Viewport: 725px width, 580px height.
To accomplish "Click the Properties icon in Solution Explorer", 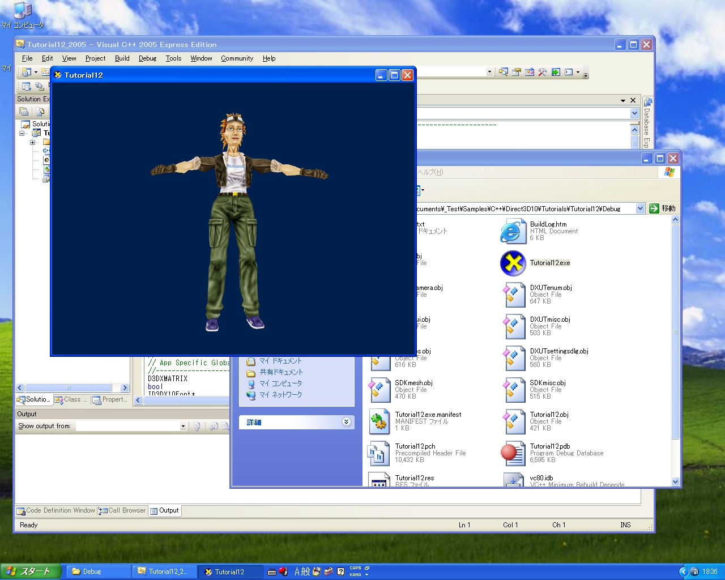I will pos(24,112).
